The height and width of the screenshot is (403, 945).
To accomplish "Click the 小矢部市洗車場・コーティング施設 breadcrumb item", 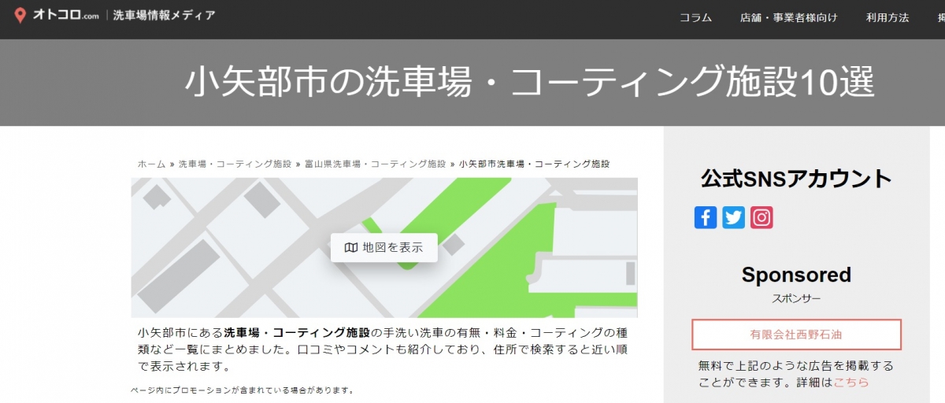I will click(x=534, y=164).
